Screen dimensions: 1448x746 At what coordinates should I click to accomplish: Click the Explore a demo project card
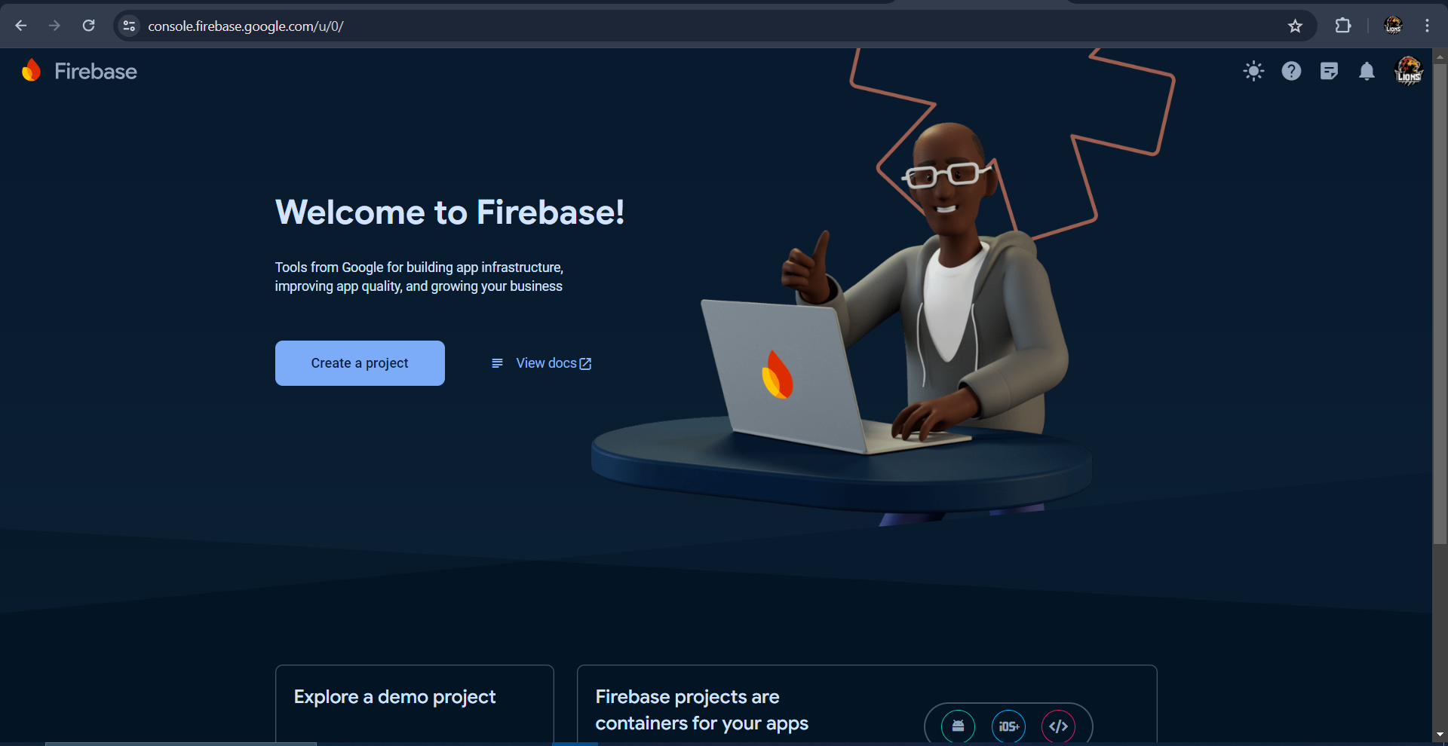point(415,703)
